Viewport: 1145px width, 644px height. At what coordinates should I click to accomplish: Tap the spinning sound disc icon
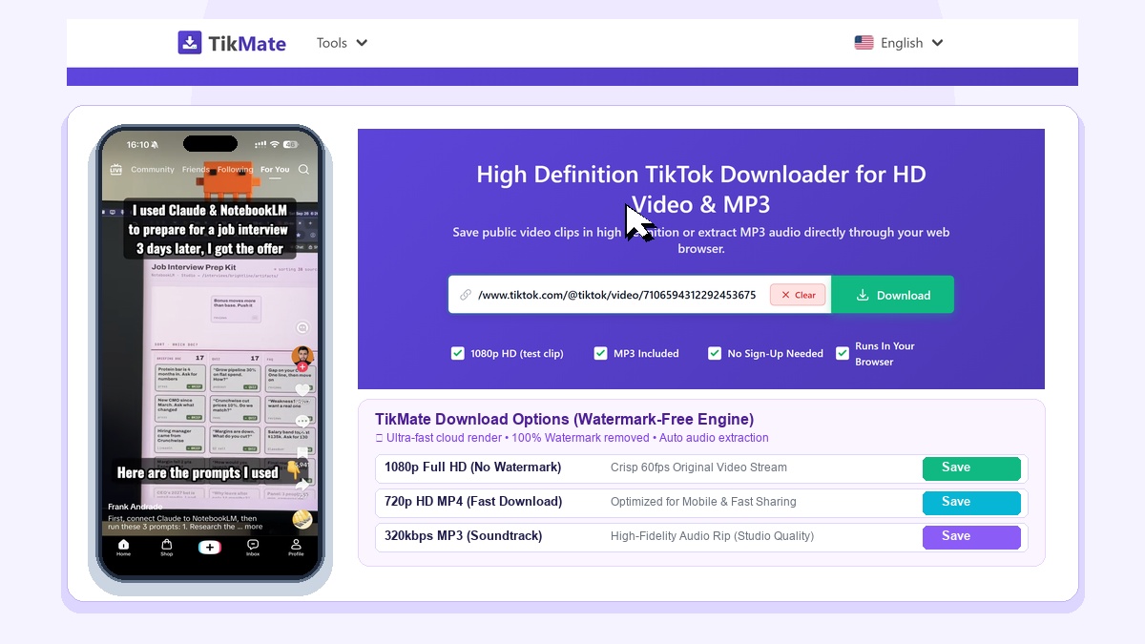(x=302, y=520)
